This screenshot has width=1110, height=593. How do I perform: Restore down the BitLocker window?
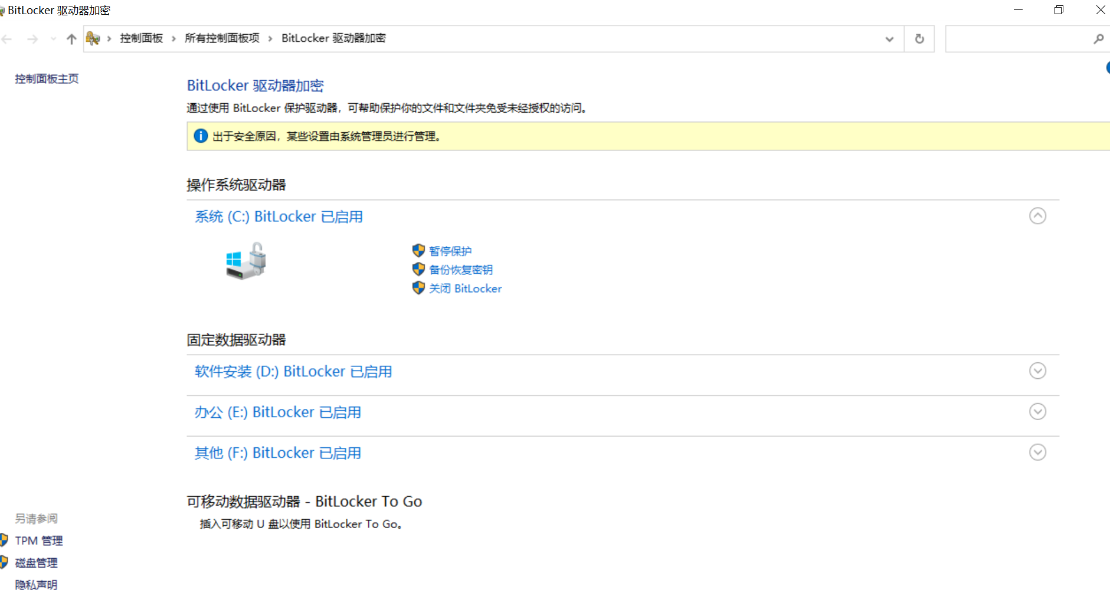(1059, 10)
